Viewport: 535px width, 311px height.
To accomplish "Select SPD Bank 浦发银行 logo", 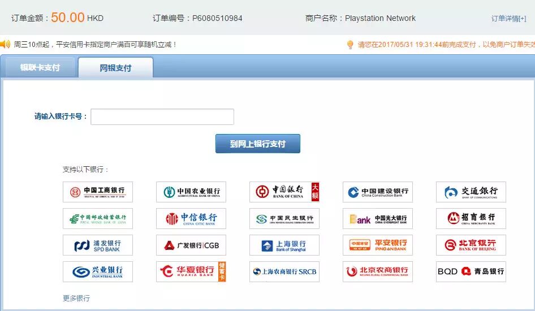I will tap(98, 245).
